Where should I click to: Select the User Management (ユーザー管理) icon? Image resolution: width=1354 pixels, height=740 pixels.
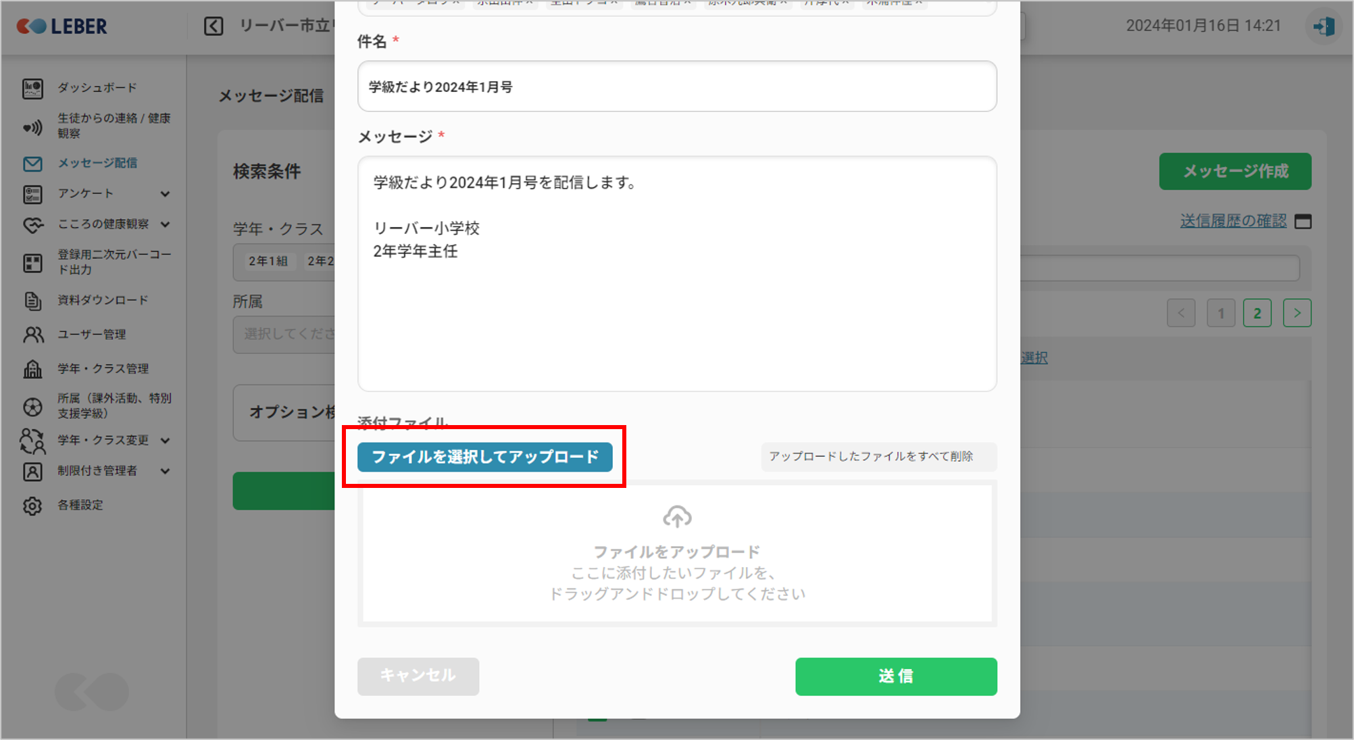tap(32, 335)
